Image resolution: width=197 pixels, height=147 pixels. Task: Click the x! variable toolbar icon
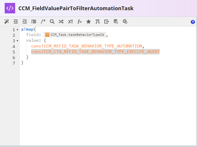click(70, 22)
